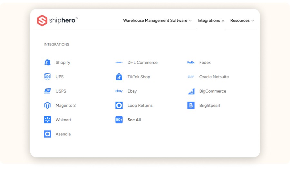The height and width of the screenshot is (169, 290).
Task: Open the Fedex link
Action: [x=205, y=62]
